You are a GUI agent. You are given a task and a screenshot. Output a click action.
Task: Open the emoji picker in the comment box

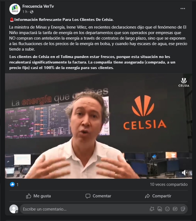coord(167,209)
